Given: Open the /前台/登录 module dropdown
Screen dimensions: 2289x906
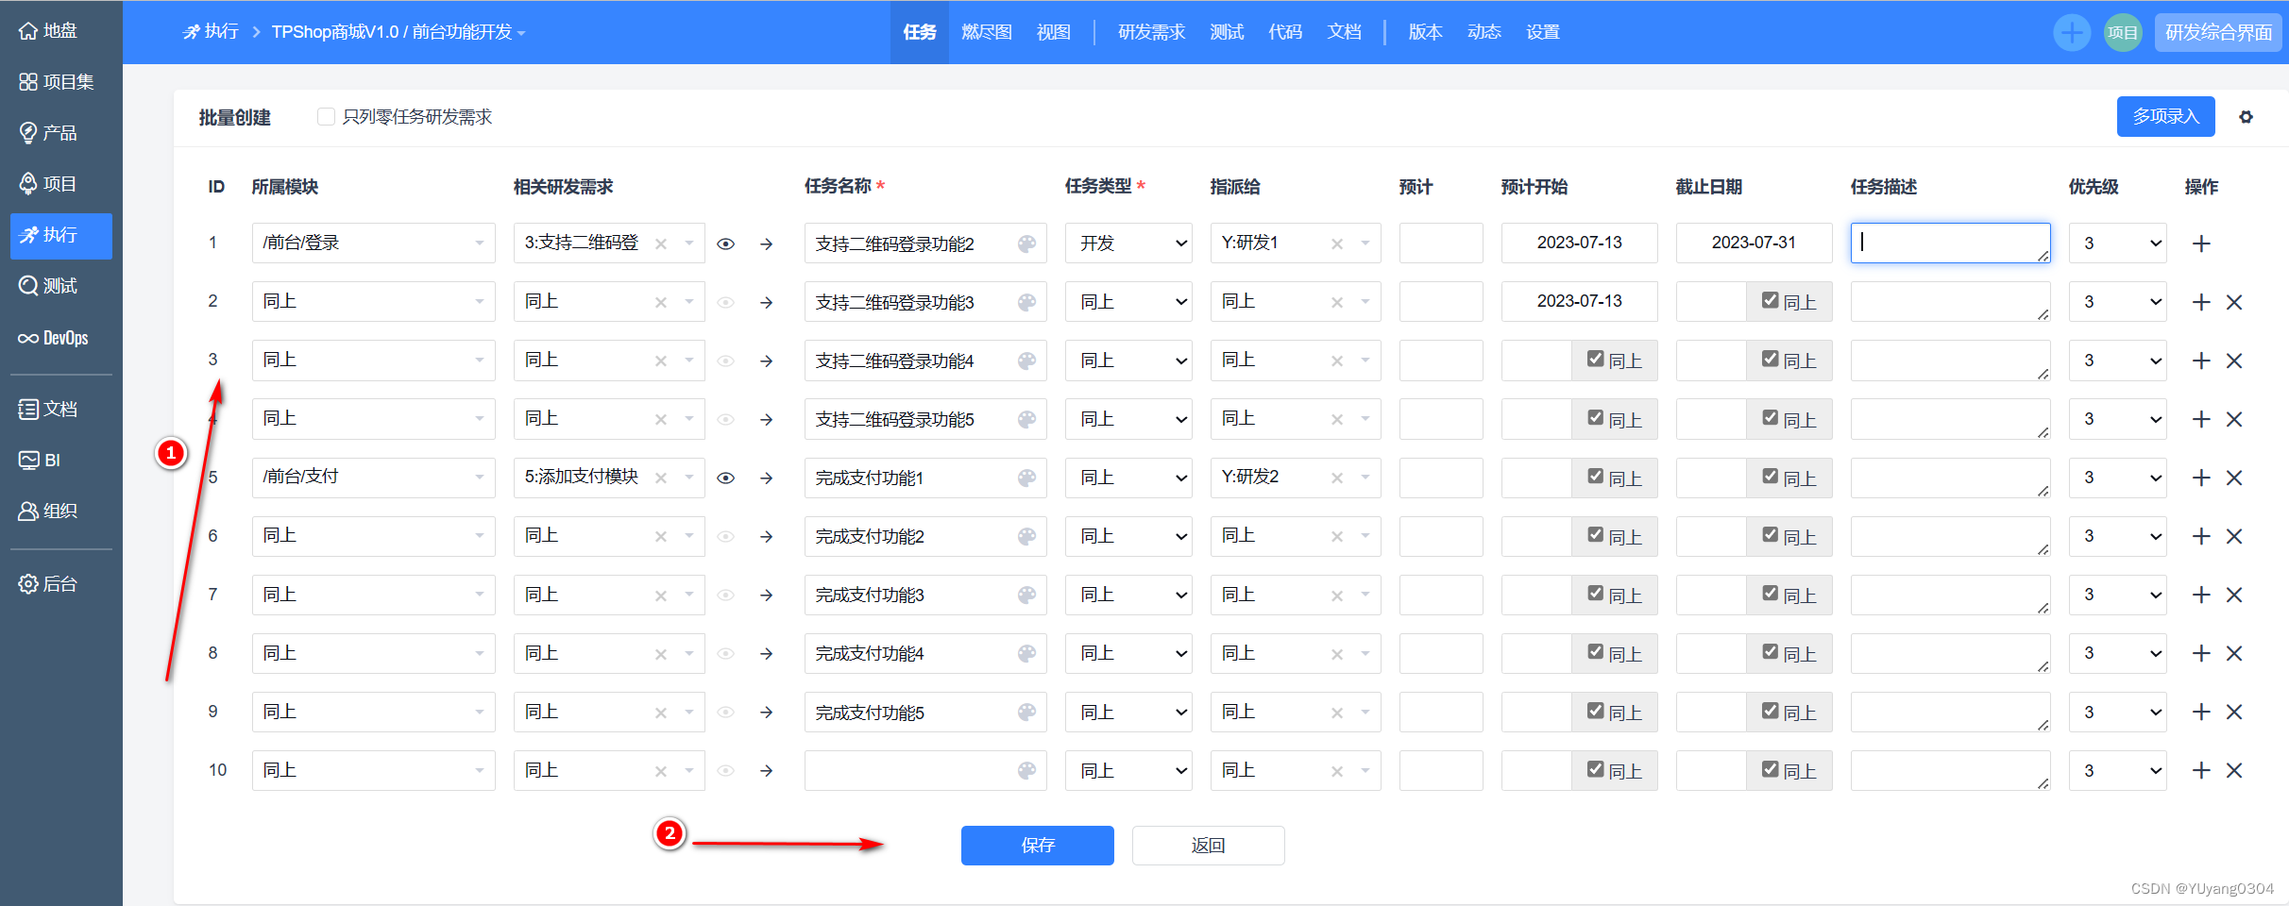Looking at the screenshot, I should (374, 243).
